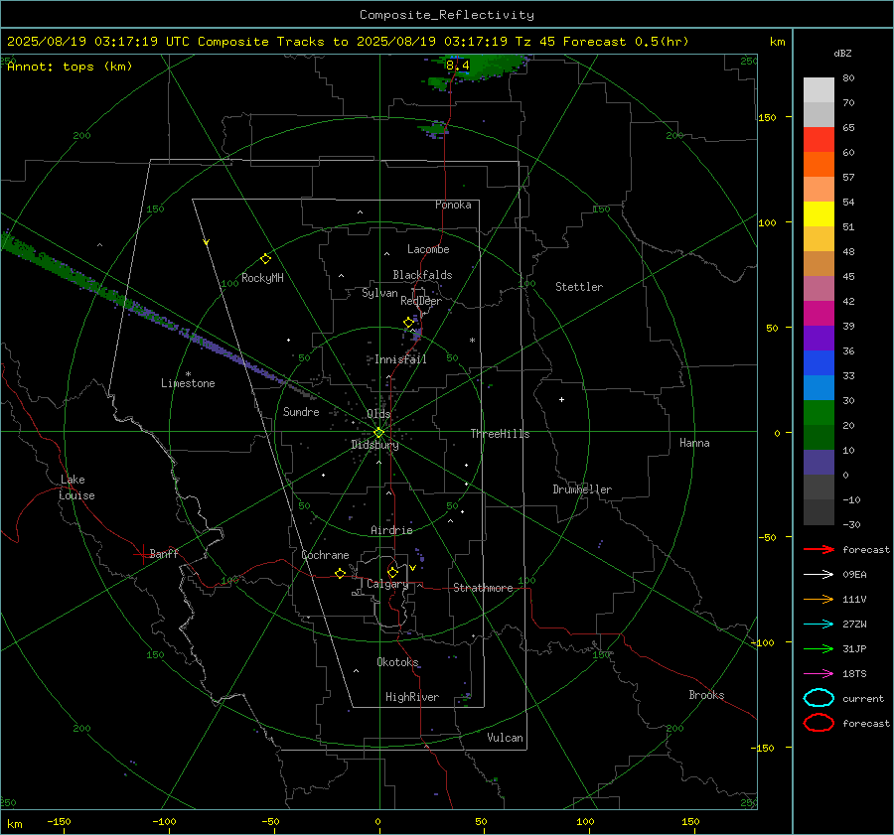Click the Composite_Reflectivity title

[x=446, y=15]
